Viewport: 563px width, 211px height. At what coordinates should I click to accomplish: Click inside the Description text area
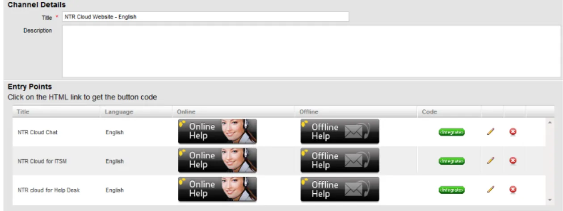[x=311, y=51]
